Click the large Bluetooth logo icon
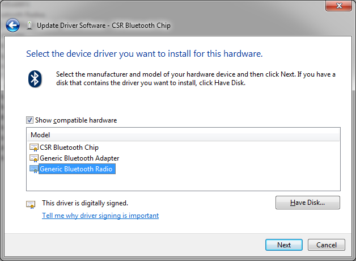 (x=35, y=79)
